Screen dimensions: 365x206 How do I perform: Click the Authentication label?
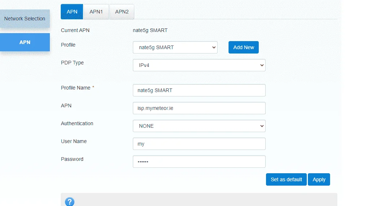[77, 123]
